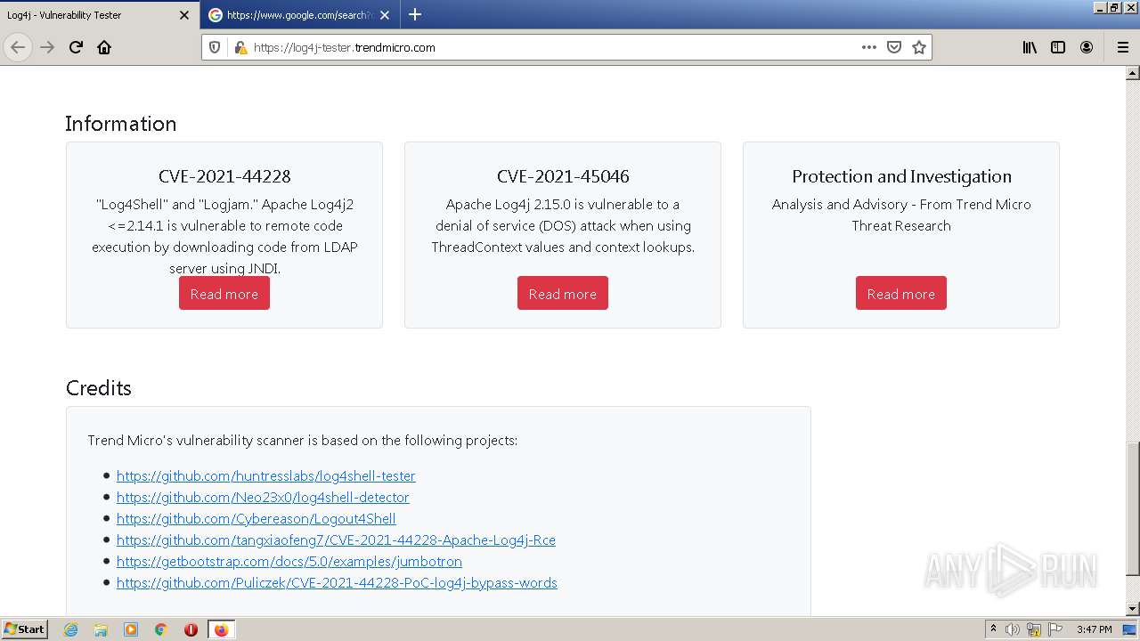
Task: Click the 3:47 PM clock
Action: tap(1095, 629)
